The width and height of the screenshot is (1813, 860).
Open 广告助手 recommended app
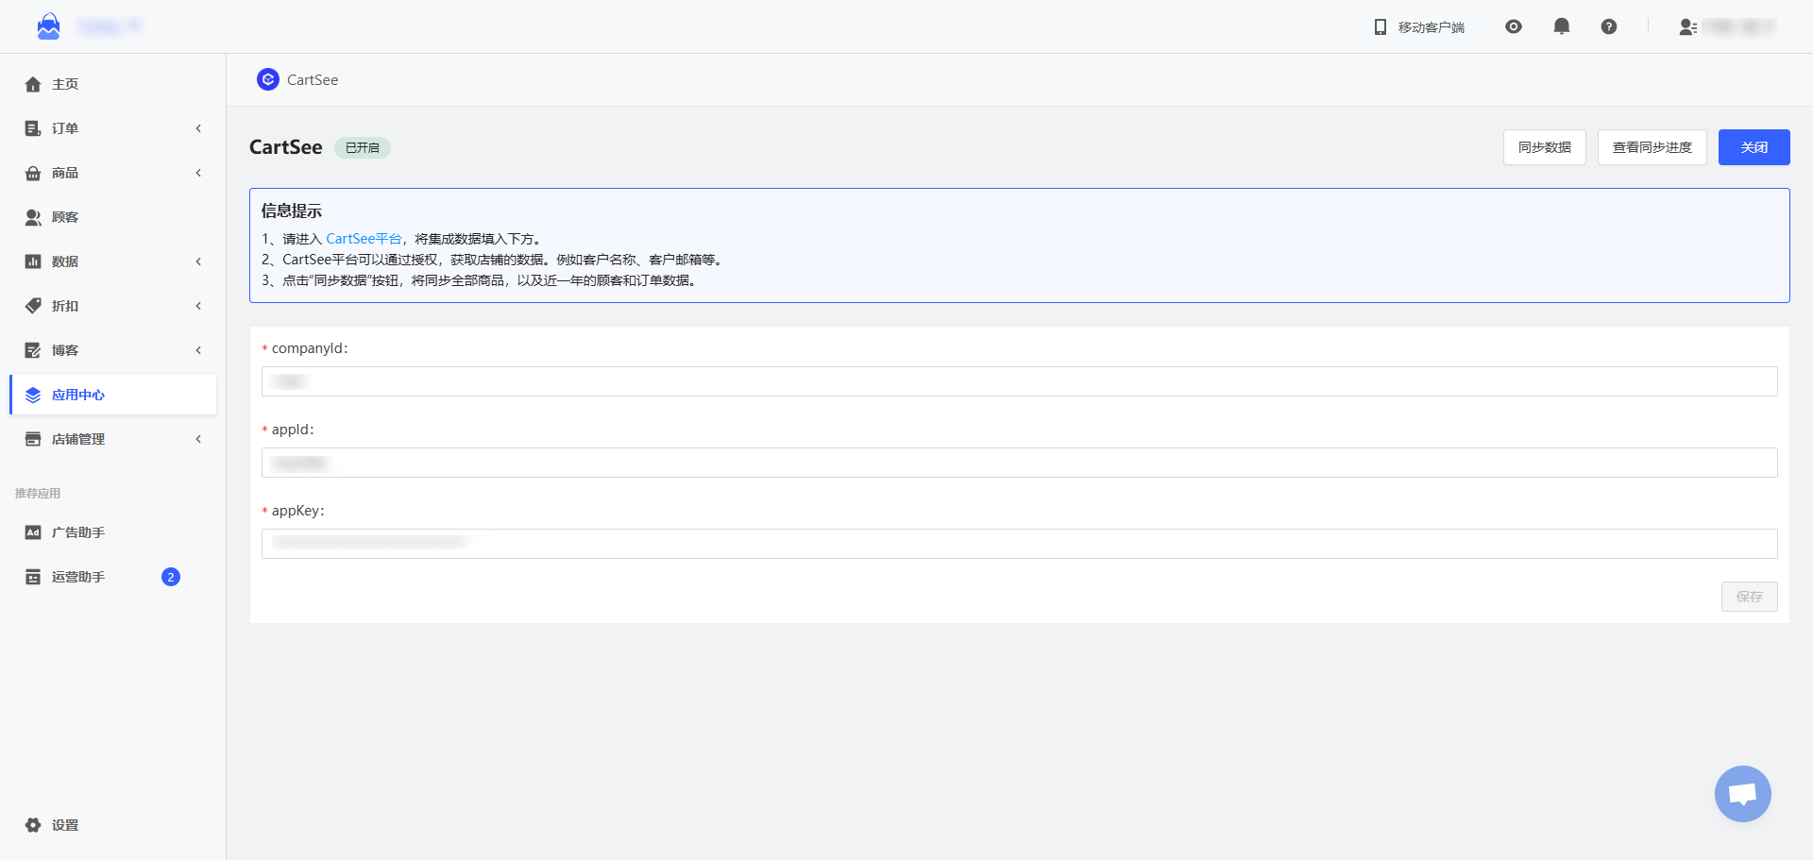[113, 532]
